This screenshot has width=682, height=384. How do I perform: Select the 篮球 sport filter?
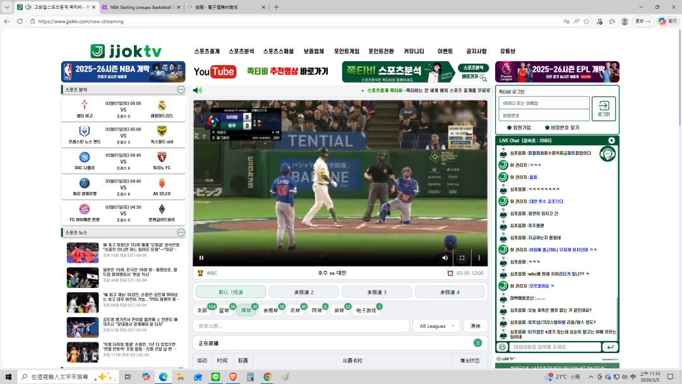coord(224,310)
